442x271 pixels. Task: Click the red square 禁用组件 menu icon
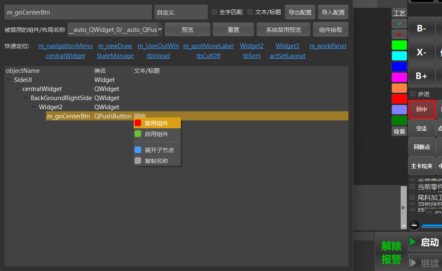tap(138, 123)
